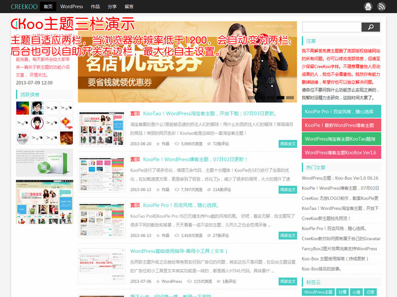Open the 首页 menu item
This screenshot has height=297, width=397.
pyautogui.click(x=48, y=6)
